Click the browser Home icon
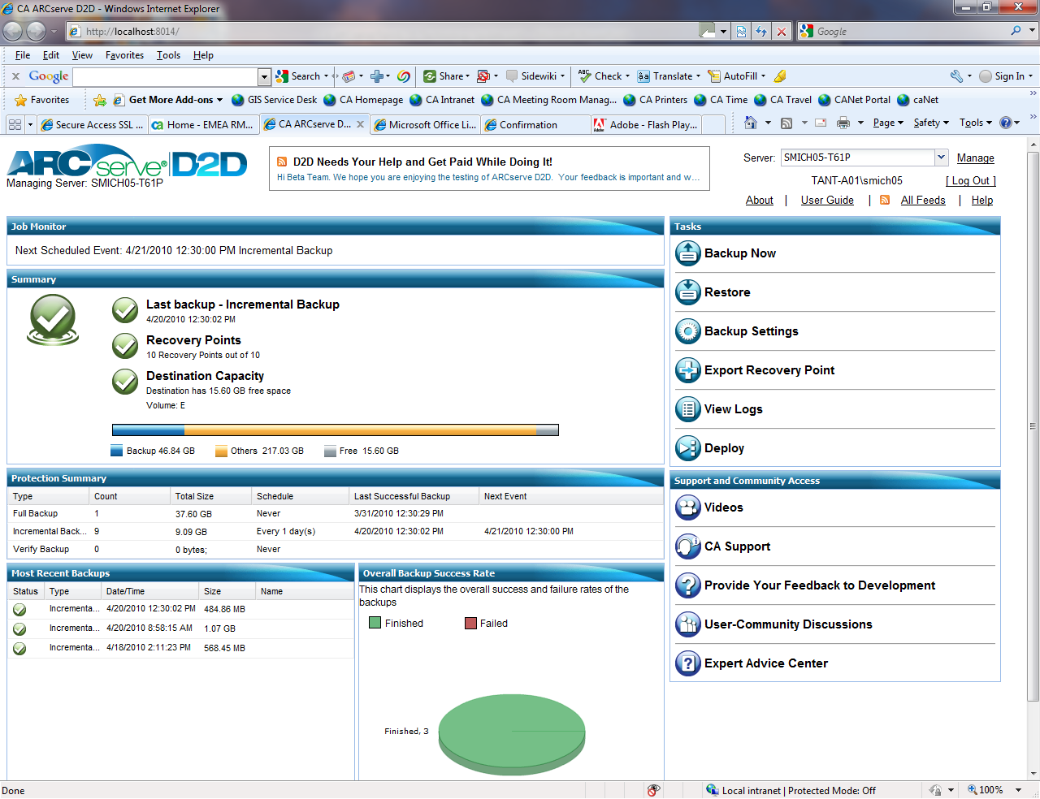1040x799 pixels. 751,123
